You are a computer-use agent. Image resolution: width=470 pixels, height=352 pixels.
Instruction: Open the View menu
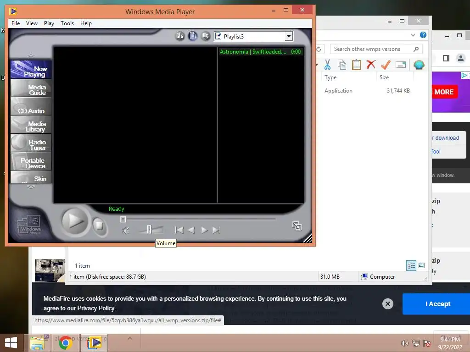coord(32,23)
